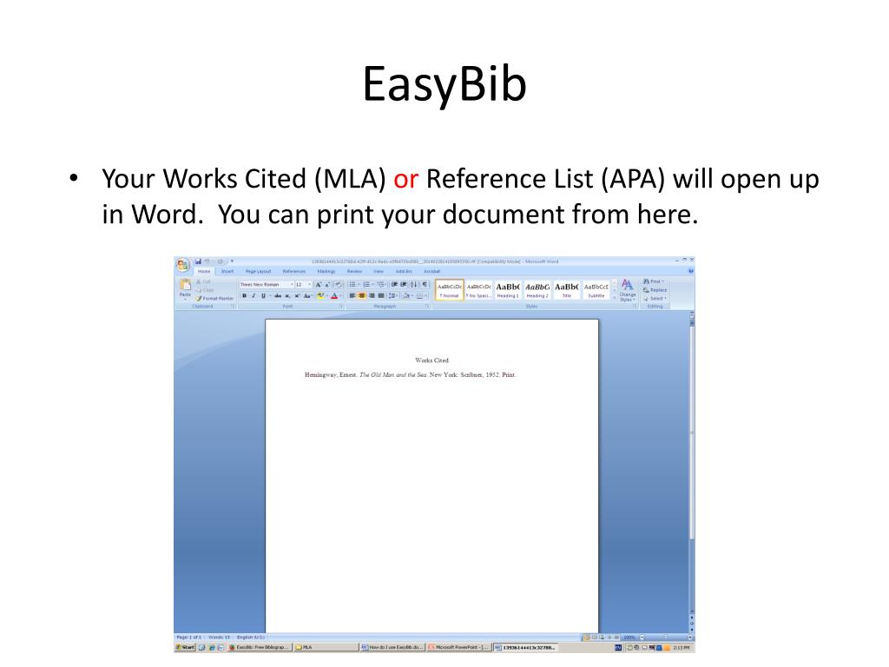Viewport: 889px width, 667px height.
Task: Justify the paragraph text
Action: (381, 295)
